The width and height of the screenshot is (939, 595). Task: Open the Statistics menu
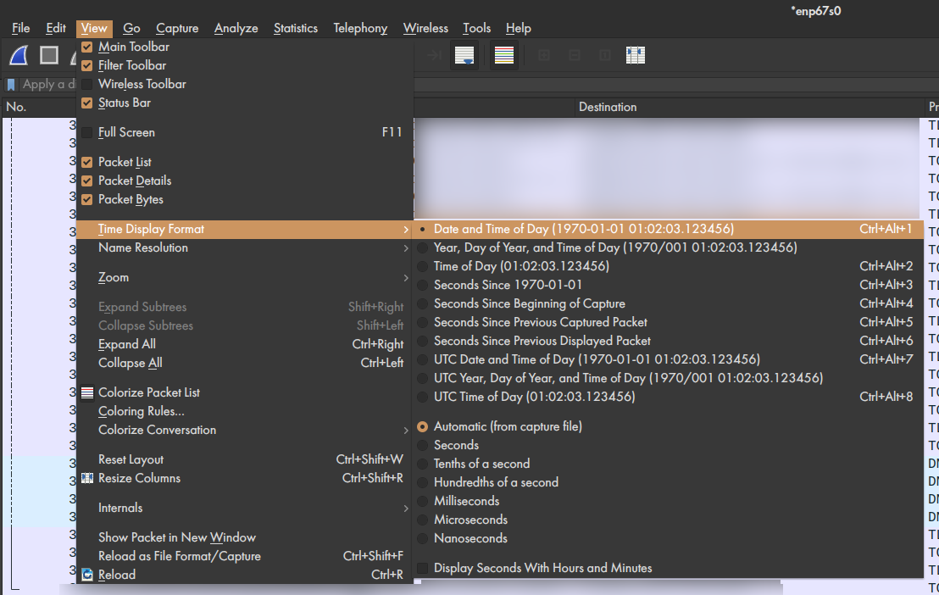click(x=295, y=28)
